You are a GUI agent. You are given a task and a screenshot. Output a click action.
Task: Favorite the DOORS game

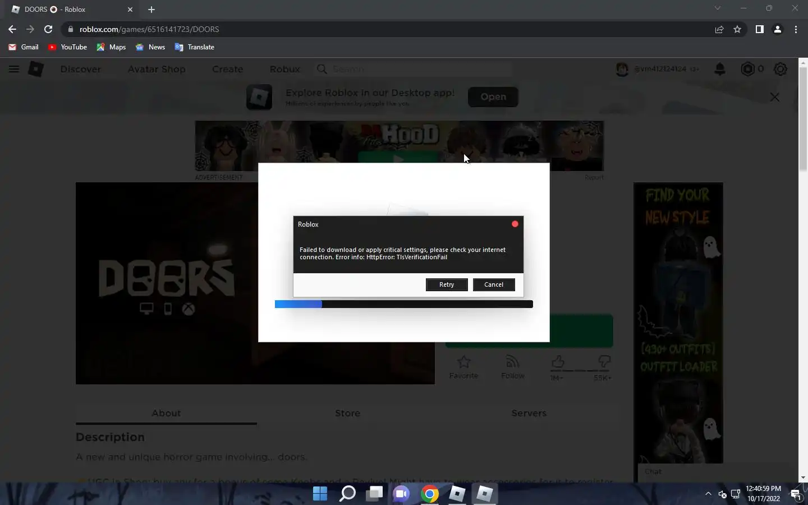click(463, 368)
